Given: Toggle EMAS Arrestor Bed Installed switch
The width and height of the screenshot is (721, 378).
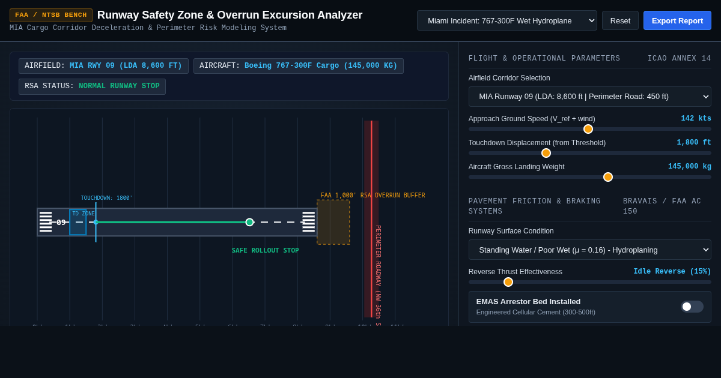Looking at the screenshot, I should click(x=692, y=307).
